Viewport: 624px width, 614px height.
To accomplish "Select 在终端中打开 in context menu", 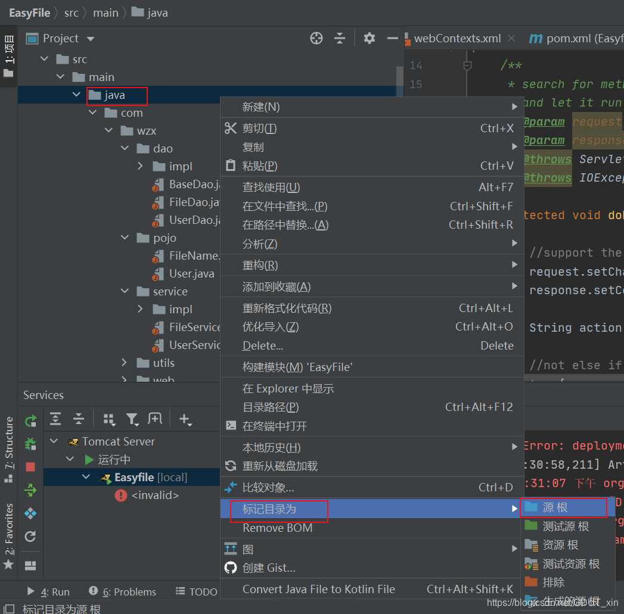I will coord(372,426).
